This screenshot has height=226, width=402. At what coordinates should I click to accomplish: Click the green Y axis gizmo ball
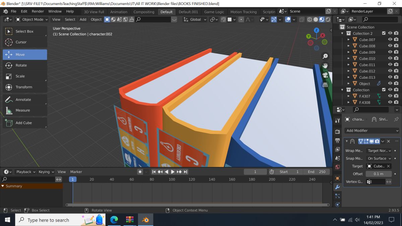(x=309, y=36)
